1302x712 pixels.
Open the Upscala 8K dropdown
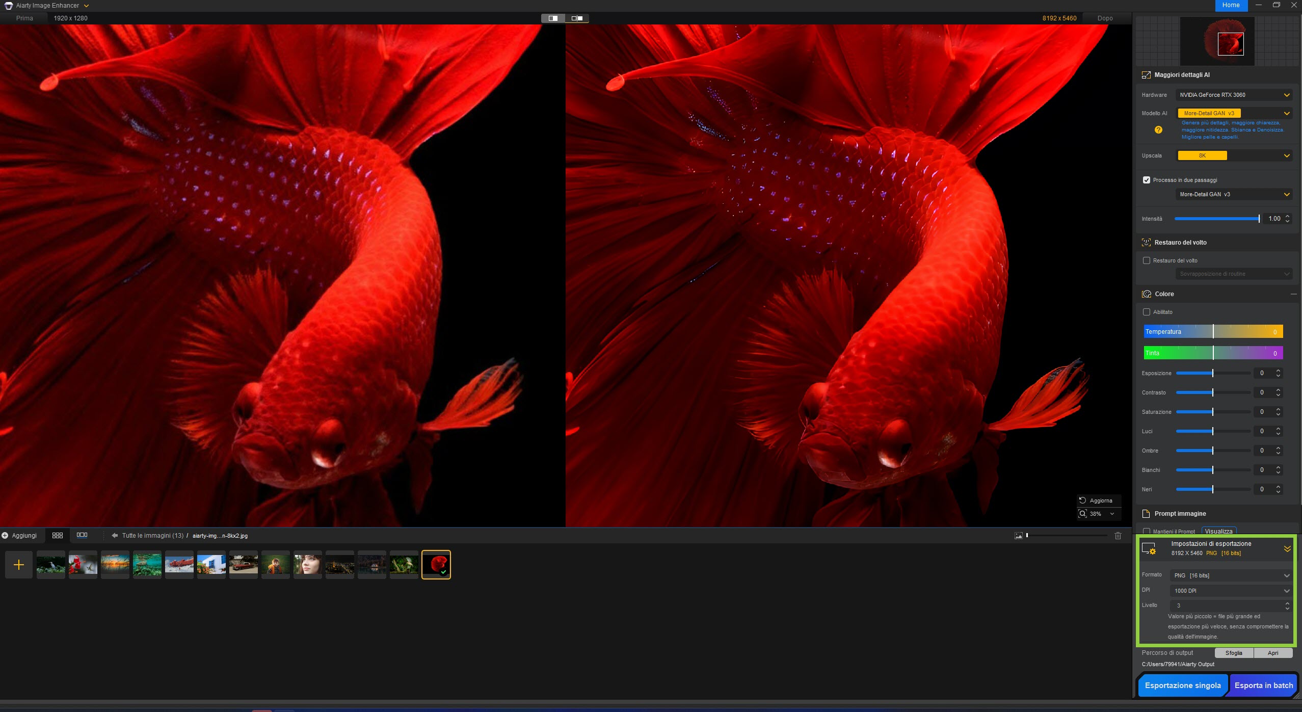(x=1233, y=155)
